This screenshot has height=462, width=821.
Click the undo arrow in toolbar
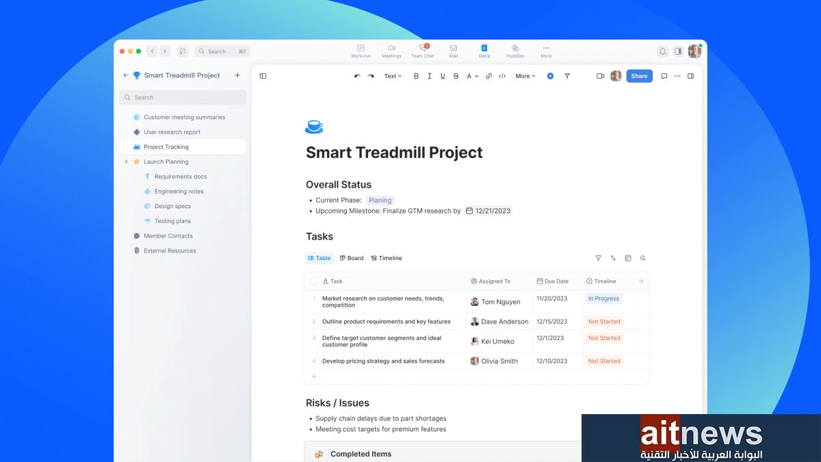click(357, 76)
